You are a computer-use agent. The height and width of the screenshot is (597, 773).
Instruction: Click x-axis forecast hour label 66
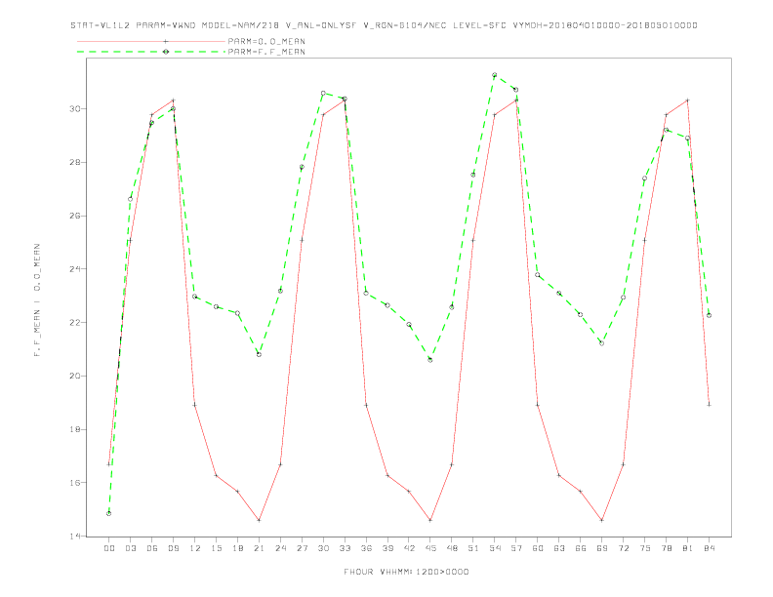point(581,548)
